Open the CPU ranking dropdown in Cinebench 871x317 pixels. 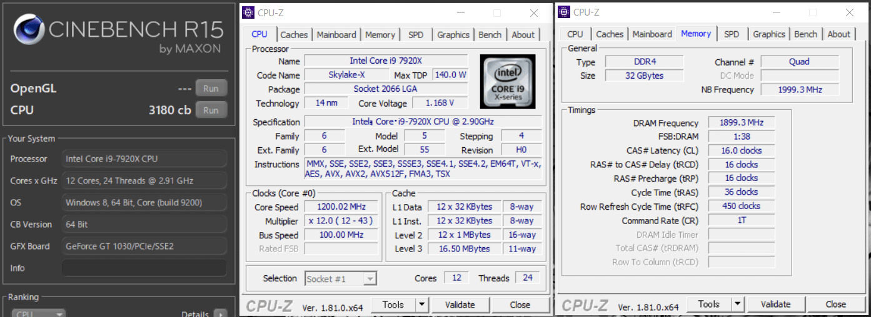pos(38,314)
